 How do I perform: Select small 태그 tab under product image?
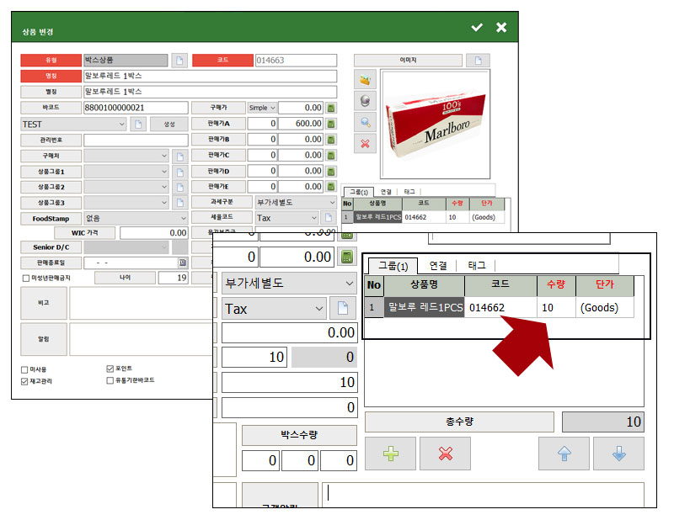click(x=409, y=192)
